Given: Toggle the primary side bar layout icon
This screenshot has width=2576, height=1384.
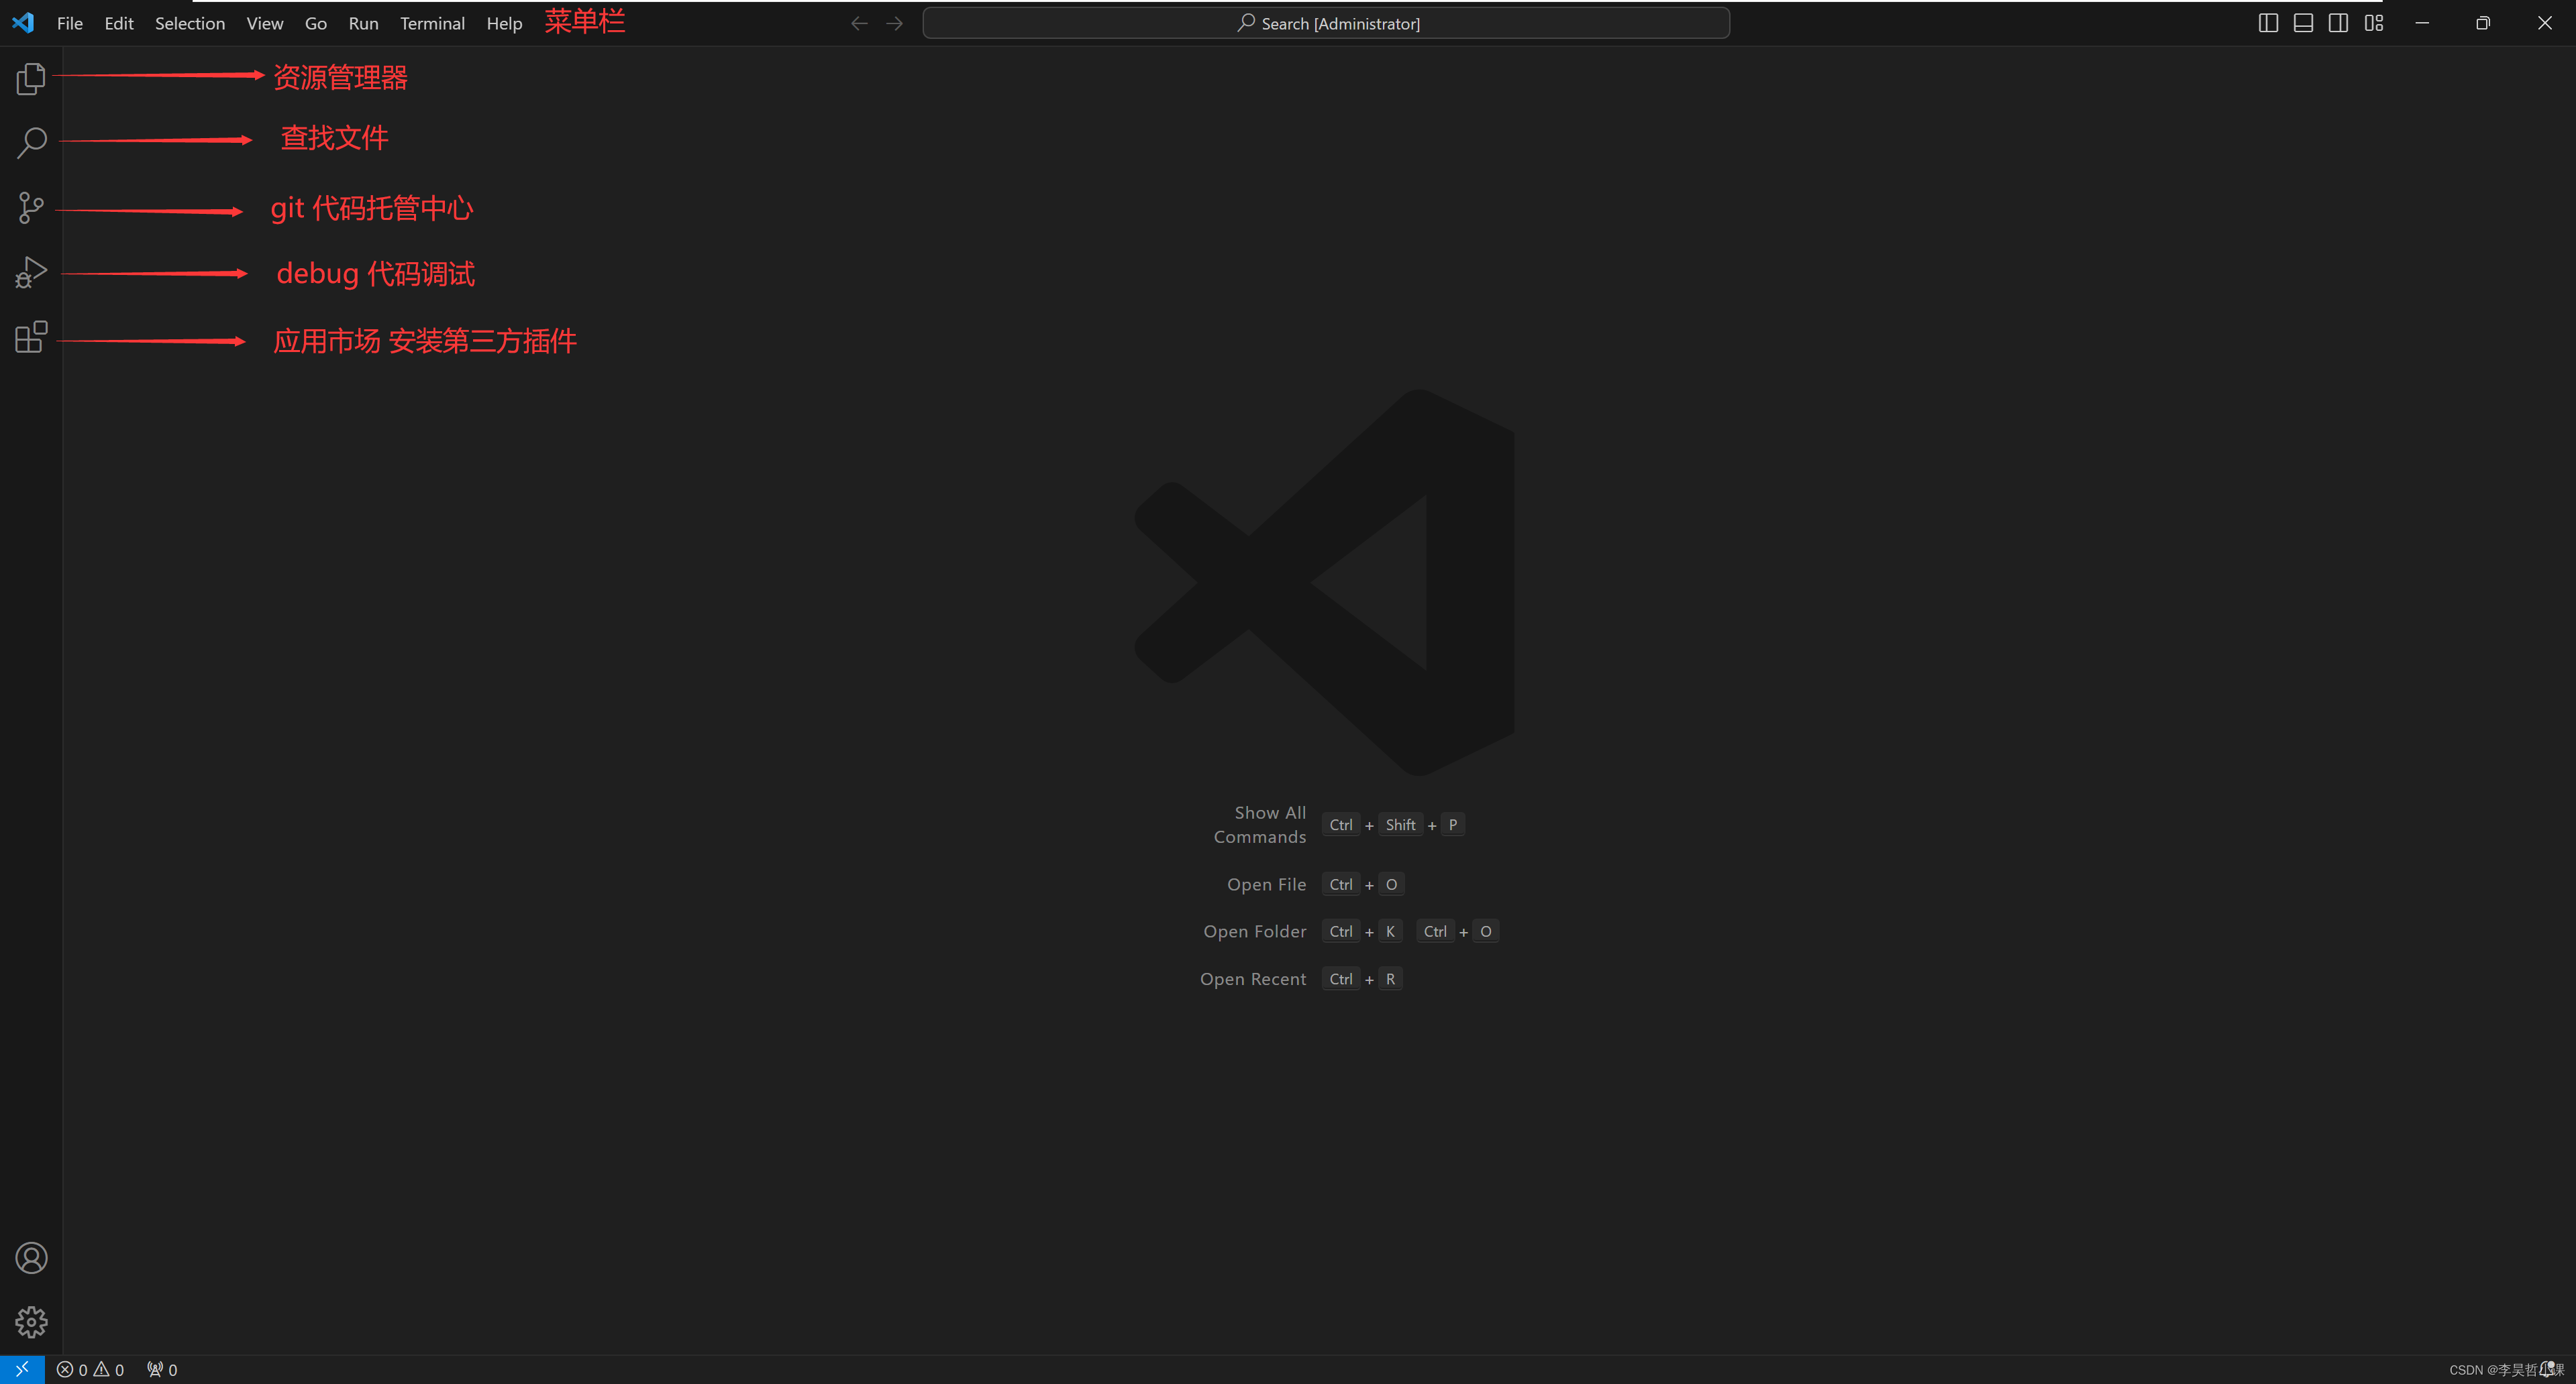Looking at the screenshot, I should click(2268, 23).
